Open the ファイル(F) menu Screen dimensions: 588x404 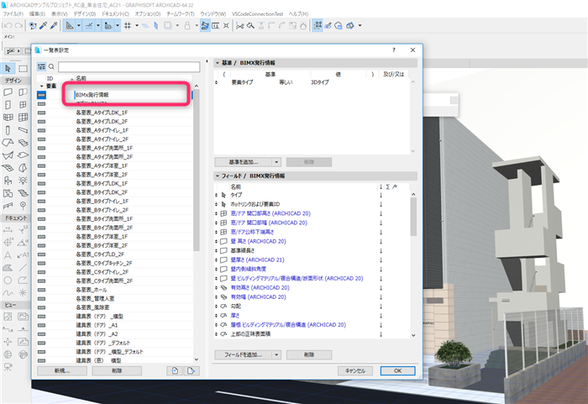pyautogui.click(x=13, y=14)
